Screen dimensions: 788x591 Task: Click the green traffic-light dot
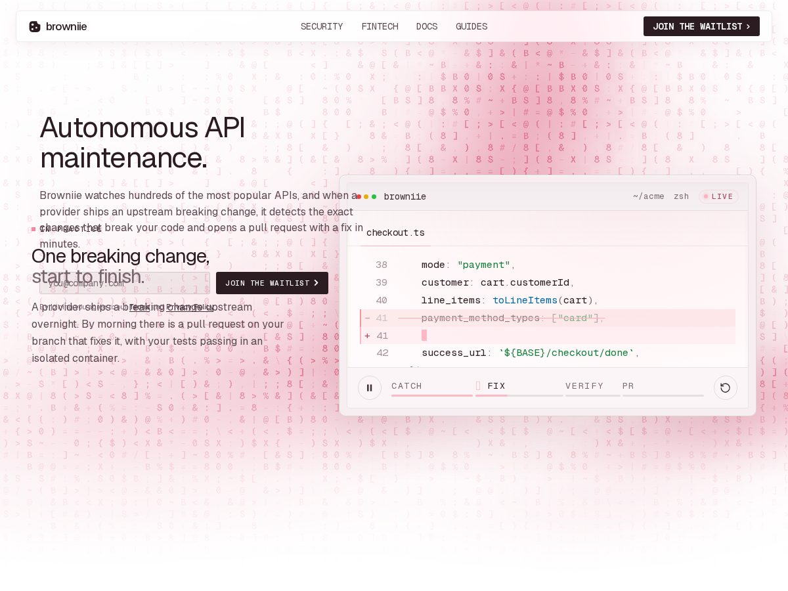(x=374, y=196)
